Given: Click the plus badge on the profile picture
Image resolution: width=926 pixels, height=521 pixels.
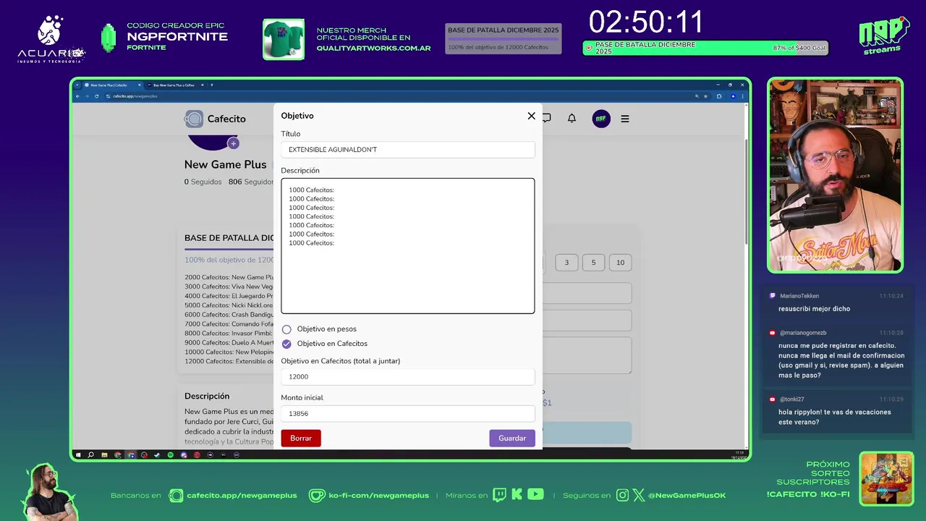Looking at the screenshot, I should [x=233, y=143].
